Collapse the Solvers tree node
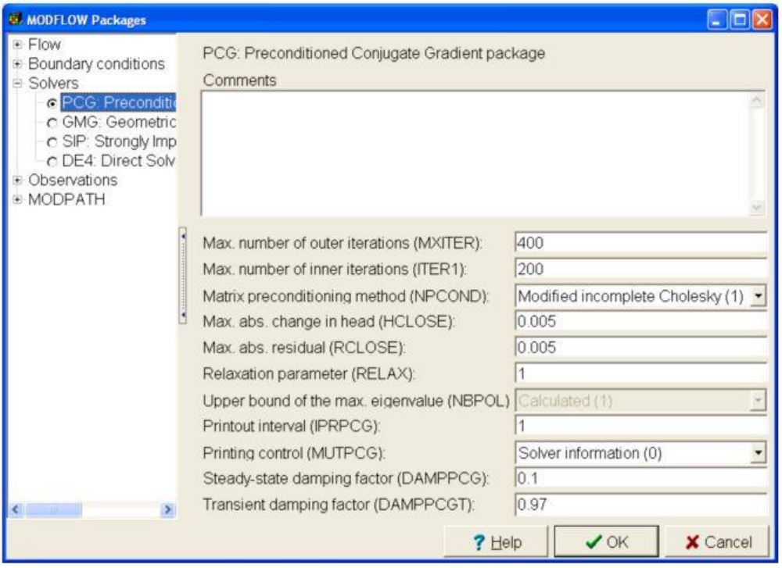Image resolution: width=782 pixels, height=568 pixels. click(x=17, y=83)
